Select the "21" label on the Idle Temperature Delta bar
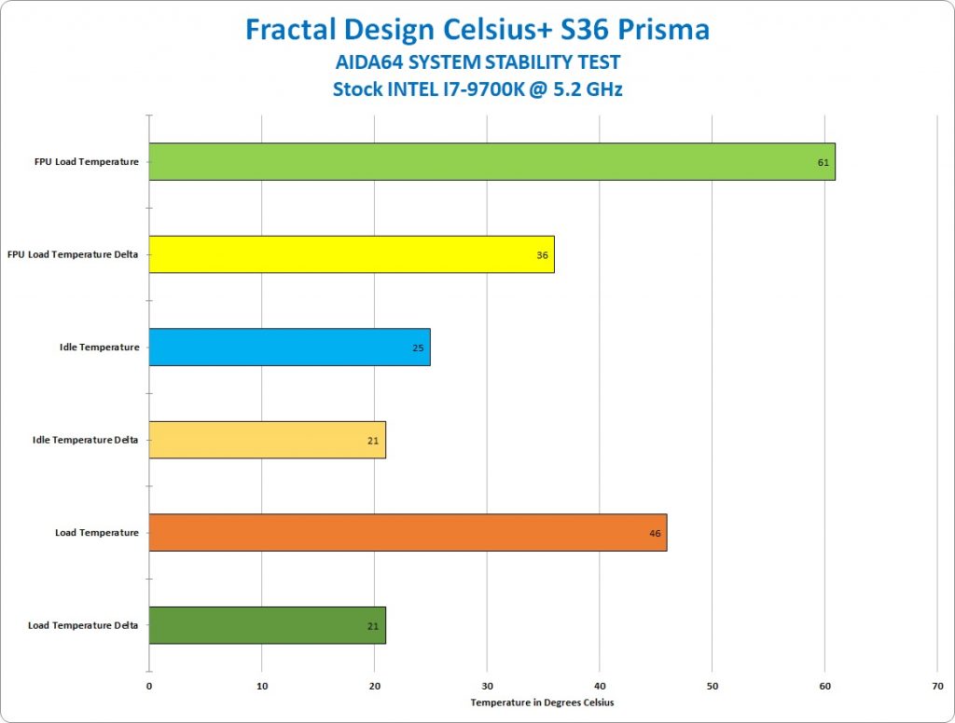 click(x=373, y=441)
